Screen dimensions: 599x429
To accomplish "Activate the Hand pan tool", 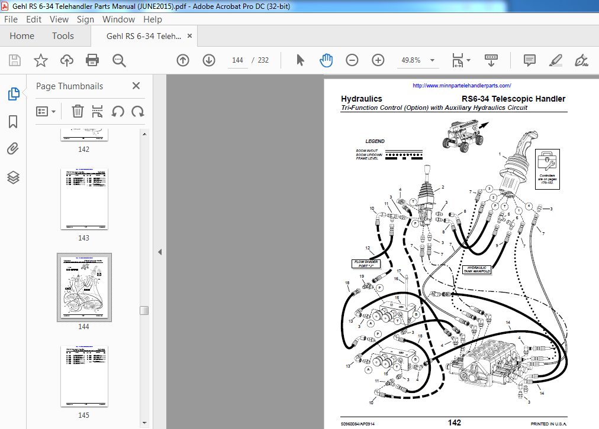I will click(326, 60).
